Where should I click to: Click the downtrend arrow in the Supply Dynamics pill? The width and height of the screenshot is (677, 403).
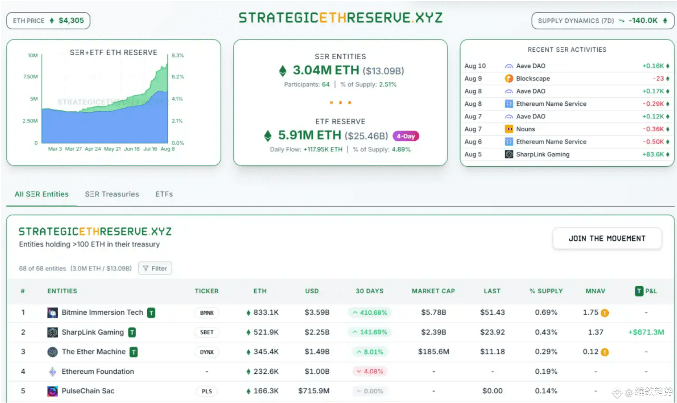[621, 20]
